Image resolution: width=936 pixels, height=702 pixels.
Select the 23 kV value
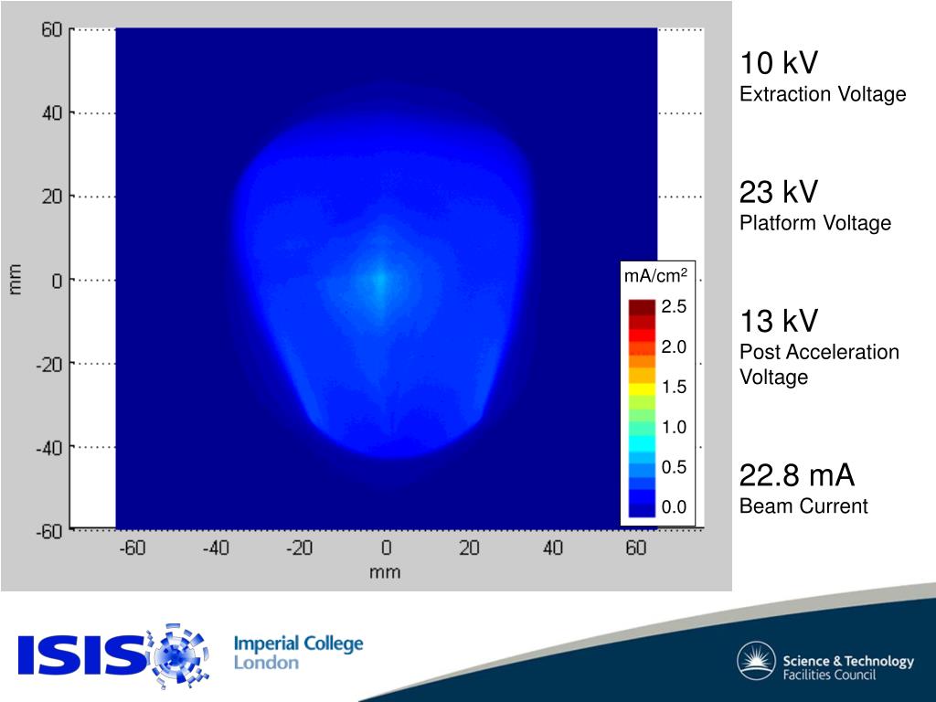(779, 192)
